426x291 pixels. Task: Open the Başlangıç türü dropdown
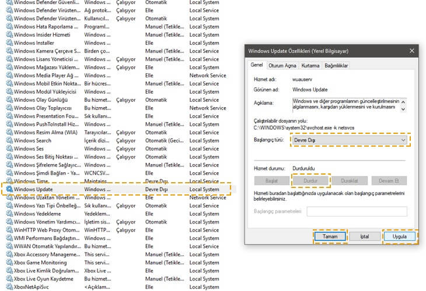(x=350, y=140)
